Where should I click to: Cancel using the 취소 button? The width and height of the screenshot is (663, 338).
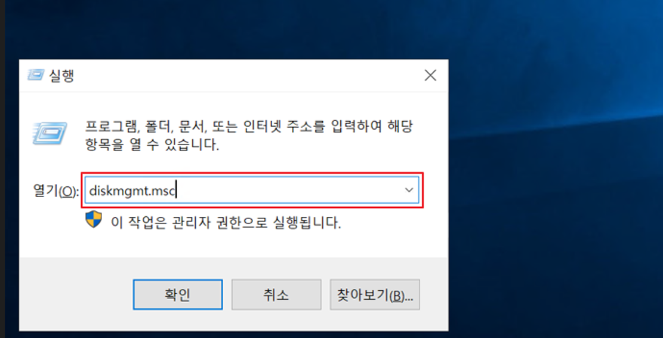(x=276, y=294)
